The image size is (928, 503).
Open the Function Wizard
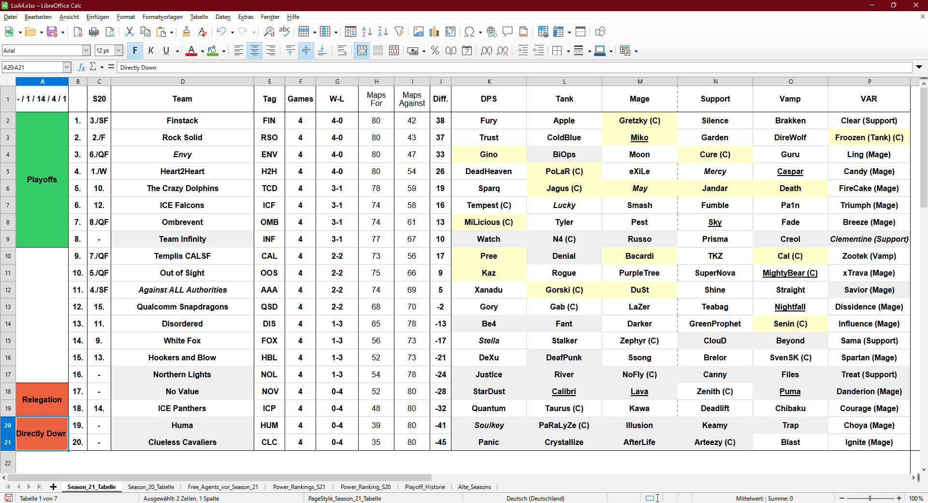point(82,67)
